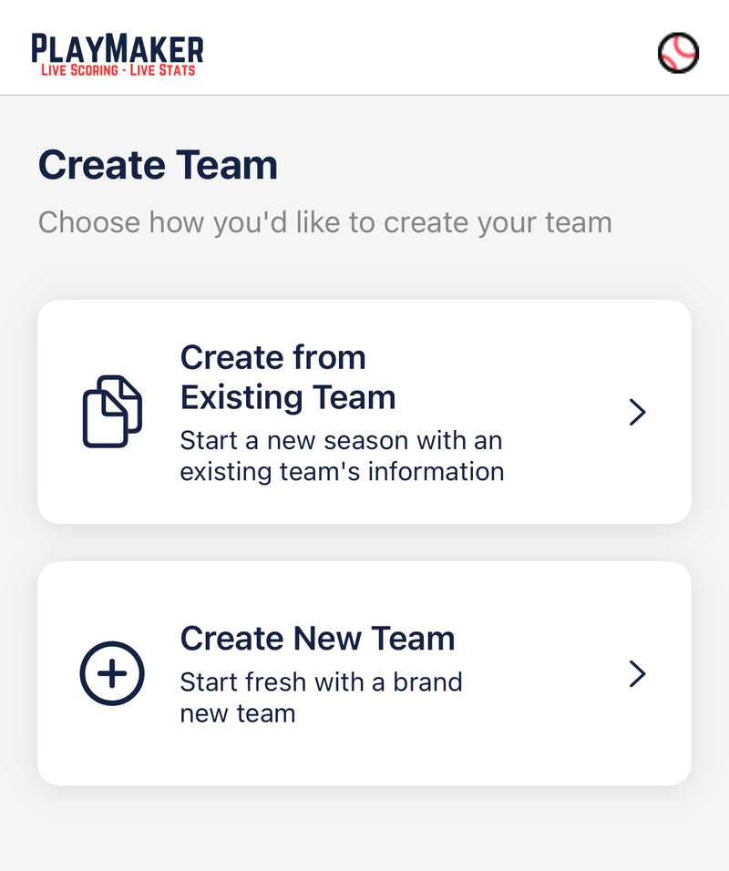The height and width of the screenshot is (871, 729).
Task: Click the PlayMaker logo
Action: [x=118, y=50]
